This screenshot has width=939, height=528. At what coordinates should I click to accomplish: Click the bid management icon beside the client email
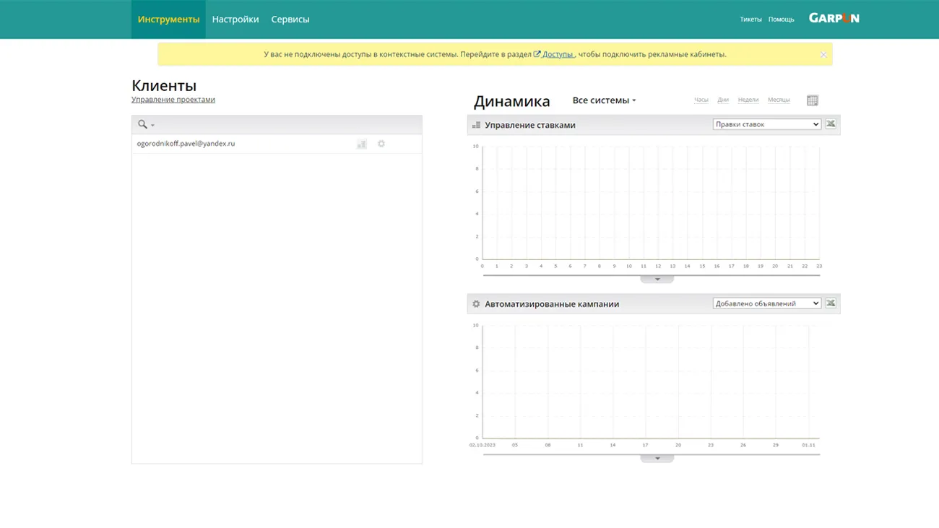pyautogui.click(x=362, y=144)
